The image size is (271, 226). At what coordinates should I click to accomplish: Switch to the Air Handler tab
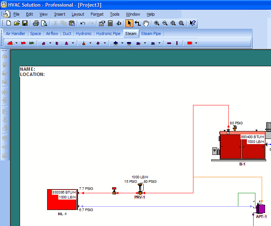[x=16, y=34]
